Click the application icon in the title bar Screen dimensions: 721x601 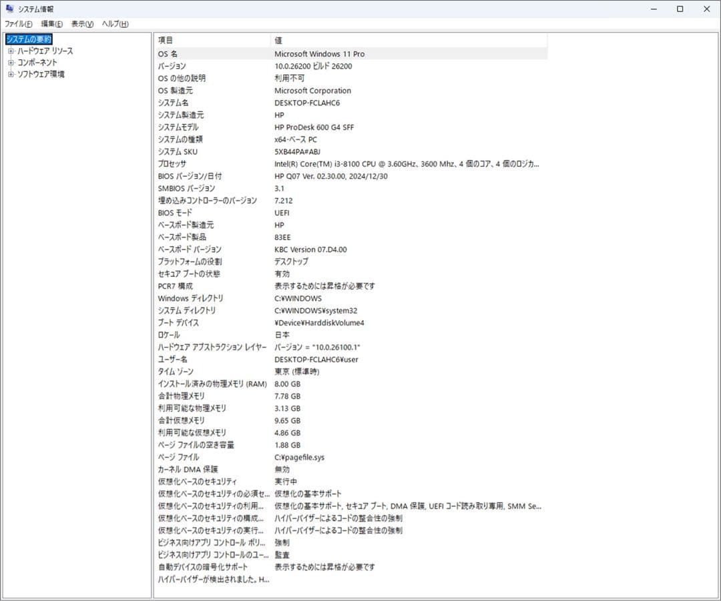pos(9,9)
